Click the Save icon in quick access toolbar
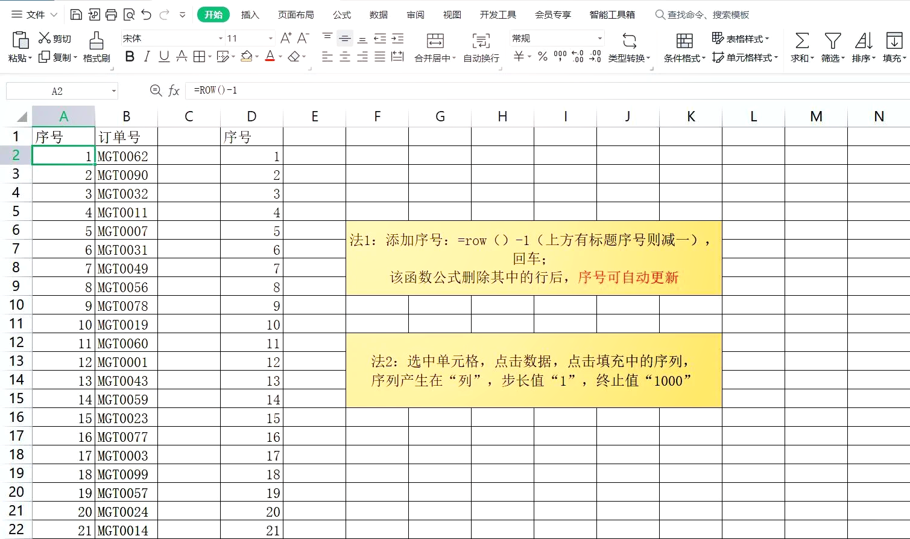Viewport: 910px width, 539px height. pyautogui.click(x=76, y=14)
